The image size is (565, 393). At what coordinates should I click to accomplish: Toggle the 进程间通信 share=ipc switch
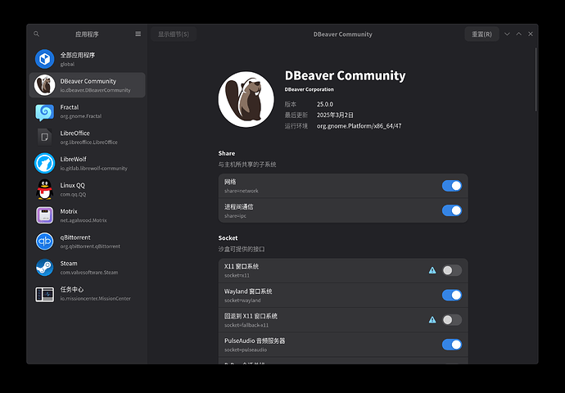(452, 210)
